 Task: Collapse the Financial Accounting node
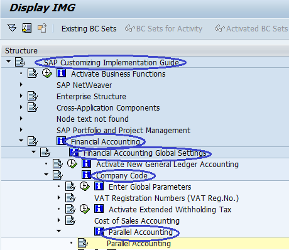pos(21,141)
